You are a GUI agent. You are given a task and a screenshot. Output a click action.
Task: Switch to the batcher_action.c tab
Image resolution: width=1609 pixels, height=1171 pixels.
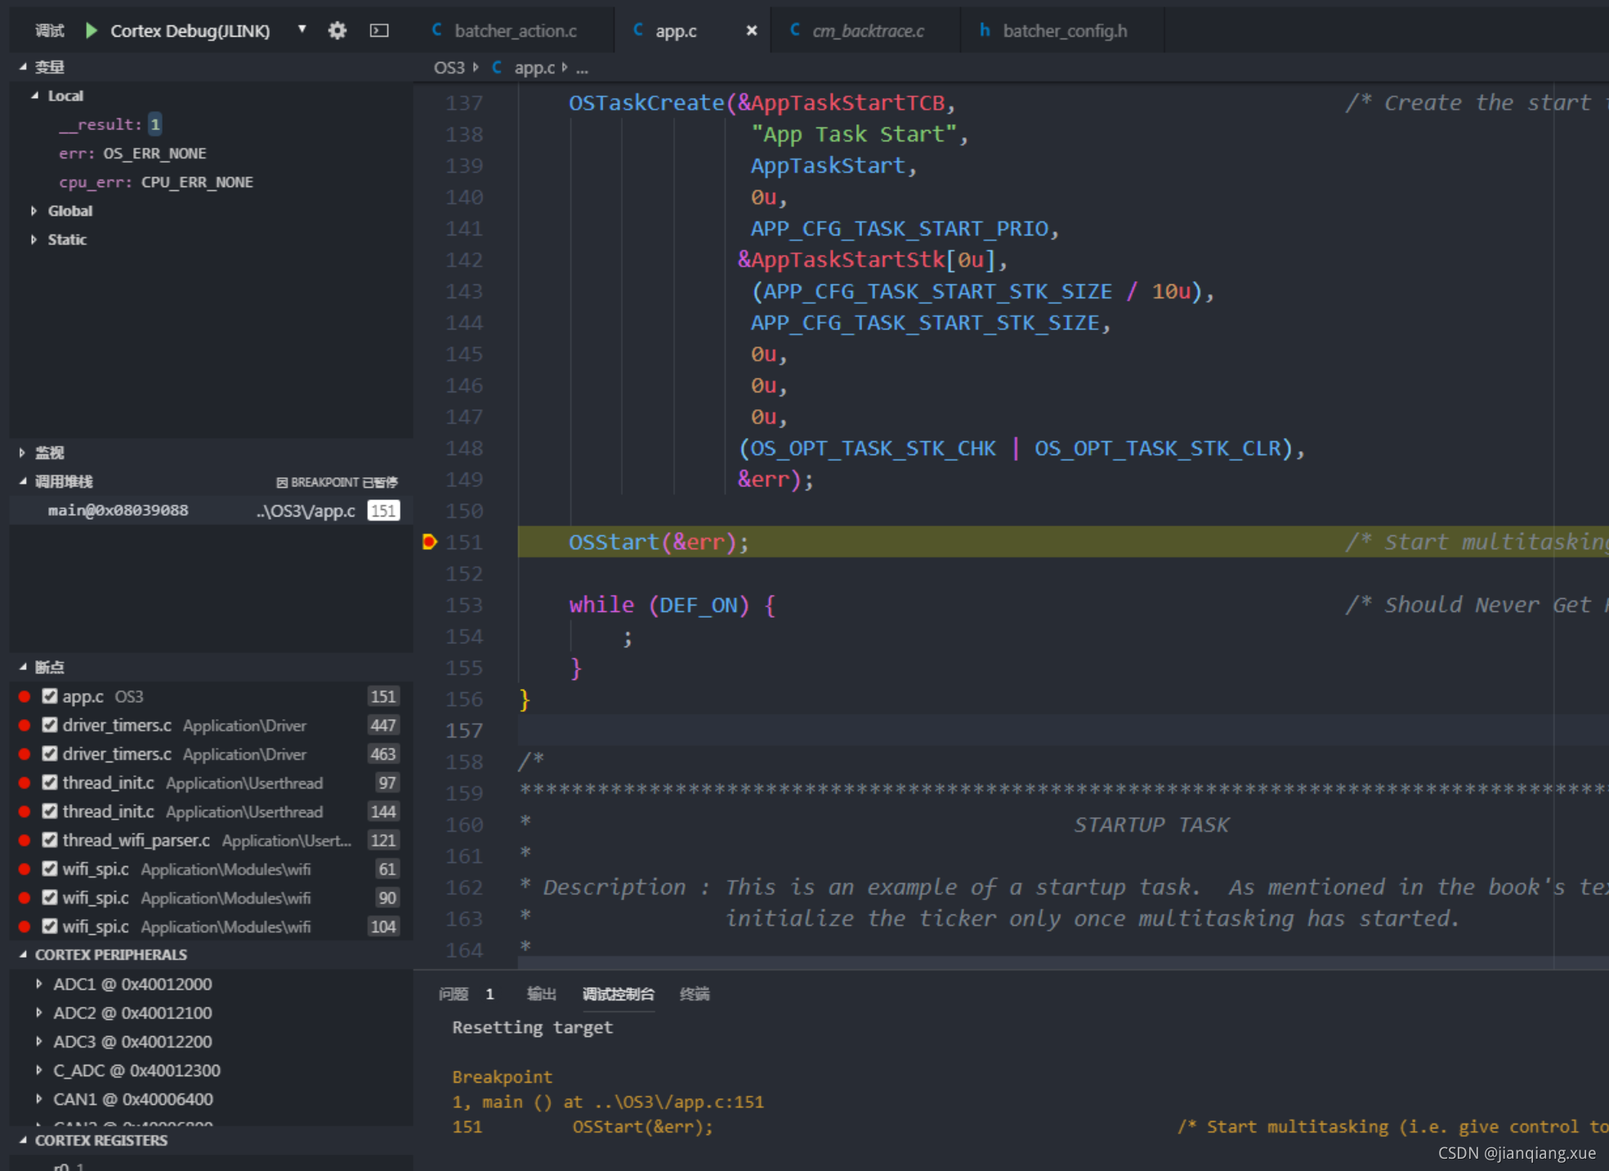515,31
